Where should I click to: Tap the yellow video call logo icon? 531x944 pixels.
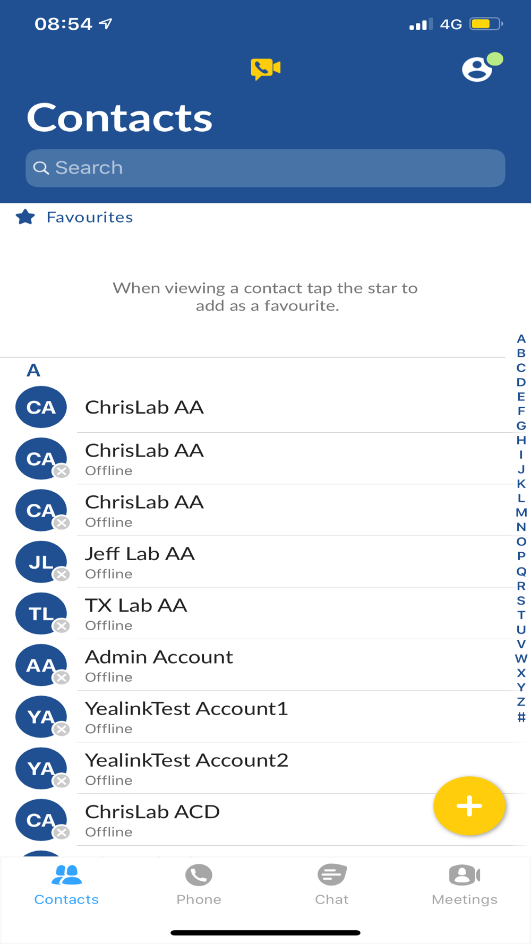click(265, 69)
